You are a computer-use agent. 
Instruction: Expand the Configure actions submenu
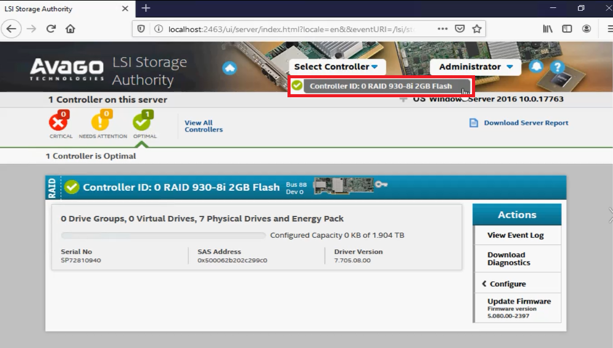(508, 284)
